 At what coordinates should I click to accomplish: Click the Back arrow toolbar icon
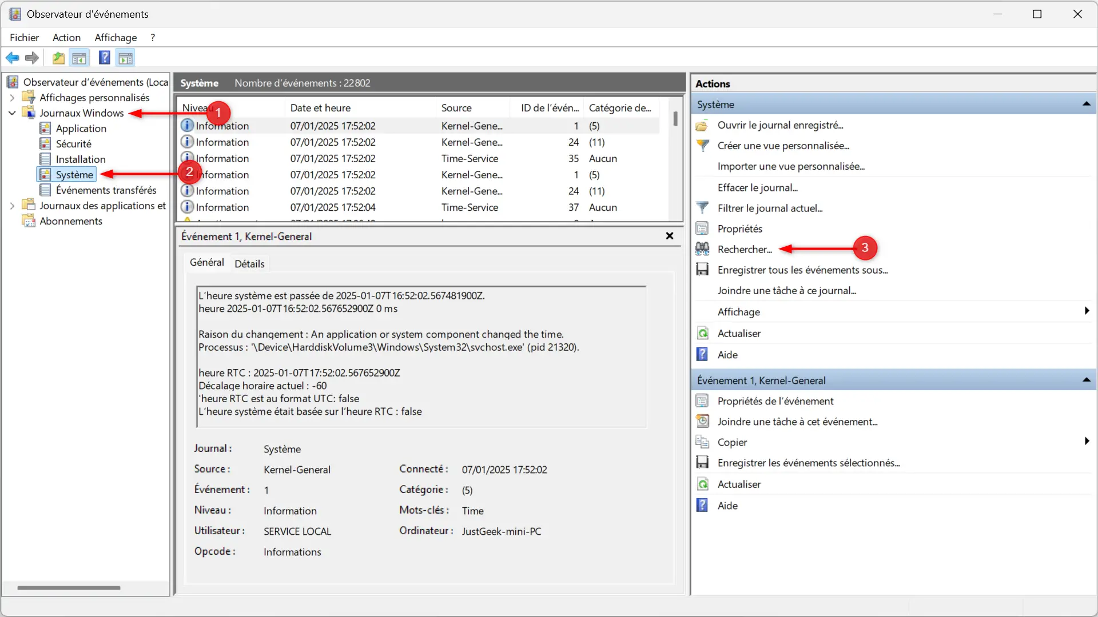coord(13,58)
